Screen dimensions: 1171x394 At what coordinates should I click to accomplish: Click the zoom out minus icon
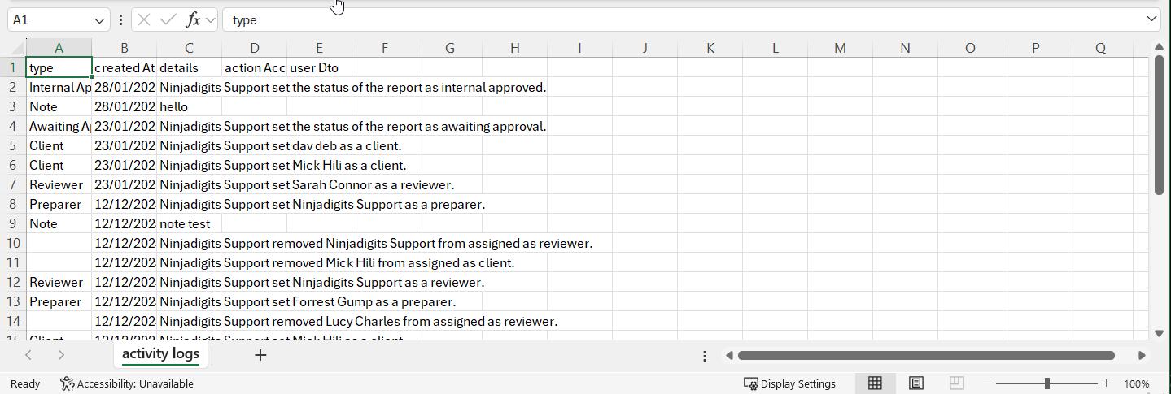tap(987, 383)
